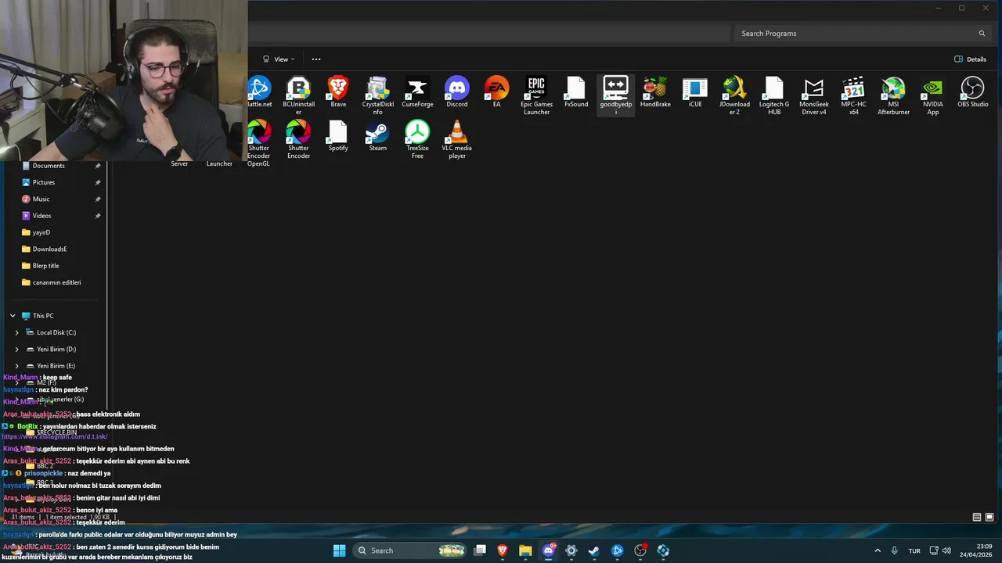This screenshot has width=1002, height=563.
Task: Open Discord from the taskbar
Action: 549,550
